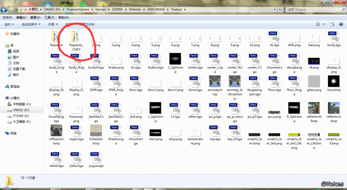347x190 pixels.
Task: Navigate to Vehicles in address breadcrumb
Action: [x=135, y=9]
